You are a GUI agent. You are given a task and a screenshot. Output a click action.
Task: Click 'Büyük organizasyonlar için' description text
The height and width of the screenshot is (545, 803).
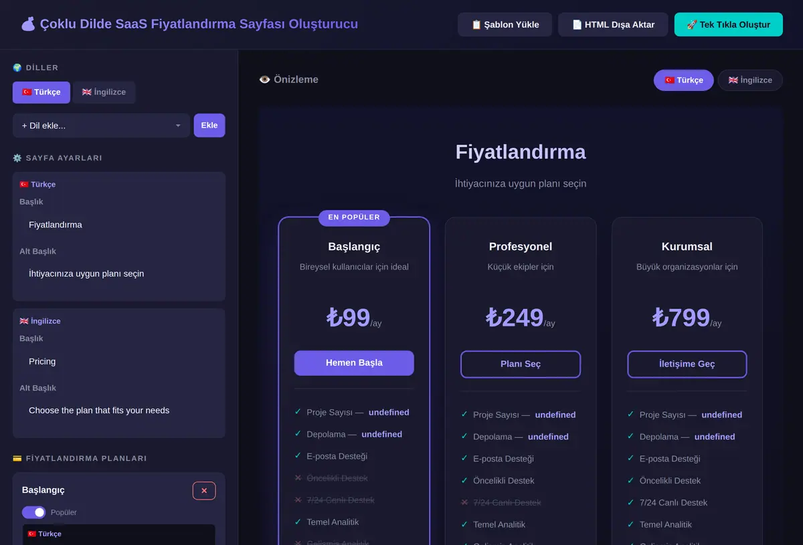pyautogui.click(x=687, y=267)
